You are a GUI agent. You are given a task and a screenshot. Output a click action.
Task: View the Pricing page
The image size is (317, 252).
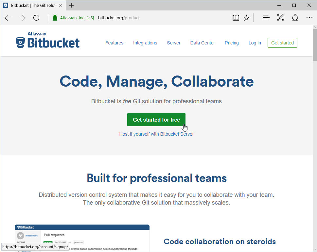tap(232, 43)
